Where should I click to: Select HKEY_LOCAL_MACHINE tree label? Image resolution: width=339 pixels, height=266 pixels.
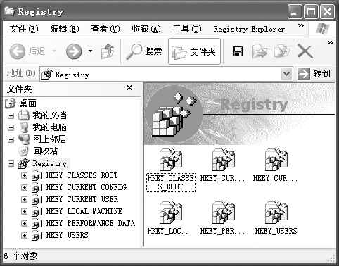coord(84,211)
